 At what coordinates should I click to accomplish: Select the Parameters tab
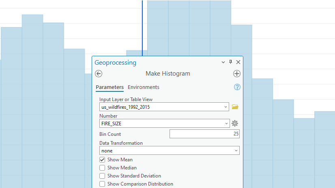click(110, 87)
